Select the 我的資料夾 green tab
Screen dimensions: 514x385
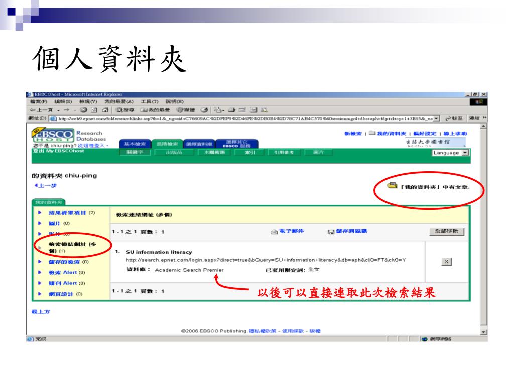coord(49,202)
